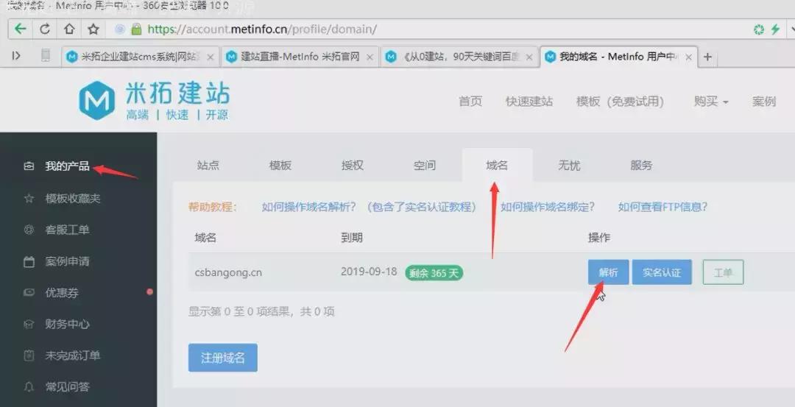
Task: Click the browser address bar URL
Action: [x=262, y=29]
